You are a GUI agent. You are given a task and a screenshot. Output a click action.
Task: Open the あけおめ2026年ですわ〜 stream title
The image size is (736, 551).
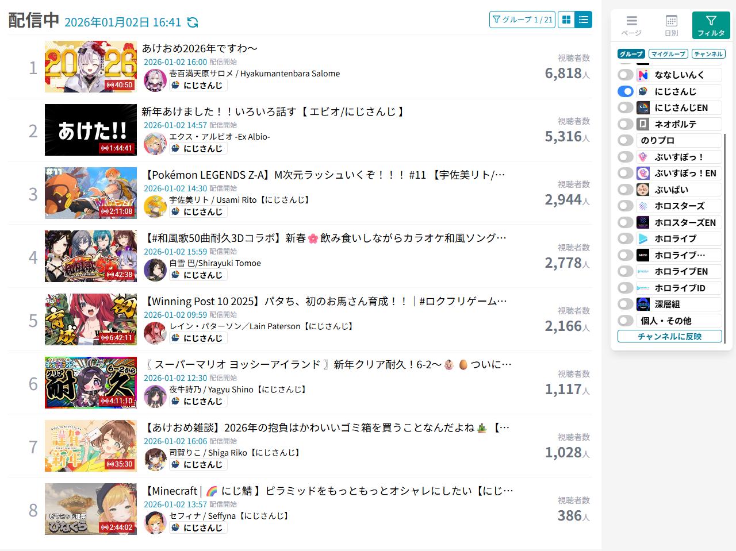point(200,49)
